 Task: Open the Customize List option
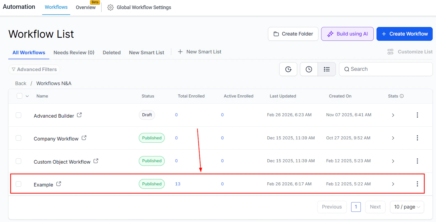click(x=410, y=52)
